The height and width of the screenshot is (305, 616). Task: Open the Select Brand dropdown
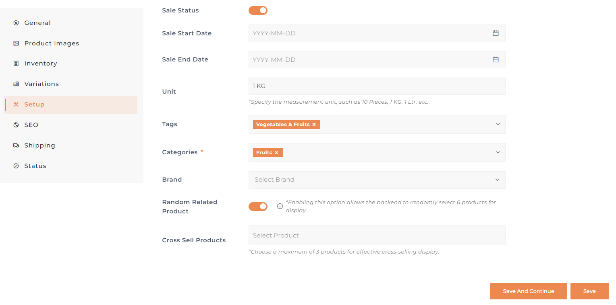pos(376,180)
